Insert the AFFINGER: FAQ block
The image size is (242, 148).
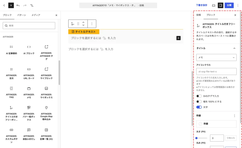[x=11, y=93]
